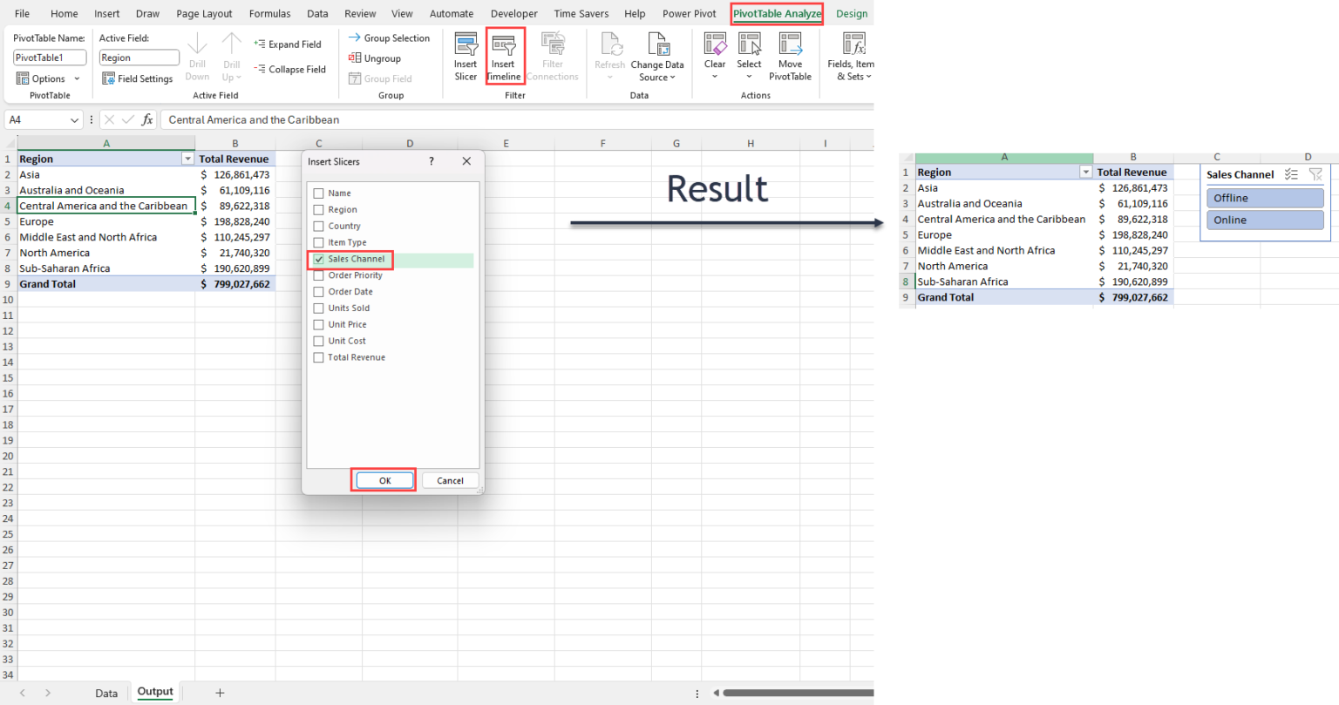Click the Move PivotTable icon
This screenshot has width=1339, height=705.
[x=790, y=44]
